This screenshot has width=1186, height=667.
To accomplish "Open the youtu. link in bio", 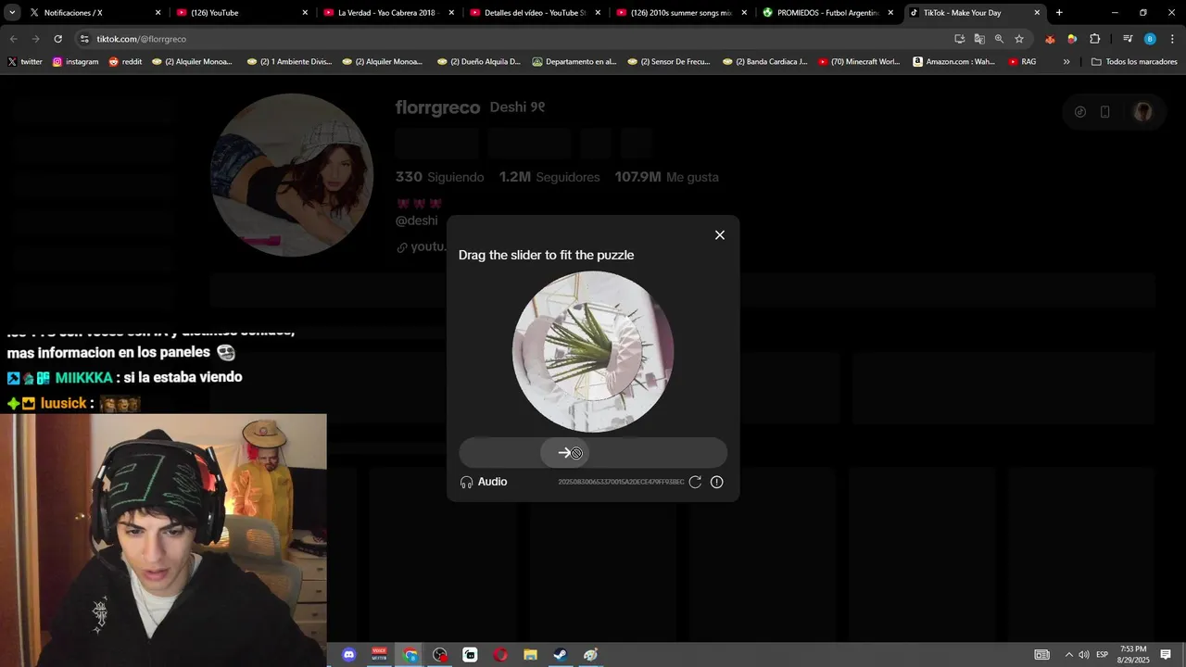I will [422, 247].
